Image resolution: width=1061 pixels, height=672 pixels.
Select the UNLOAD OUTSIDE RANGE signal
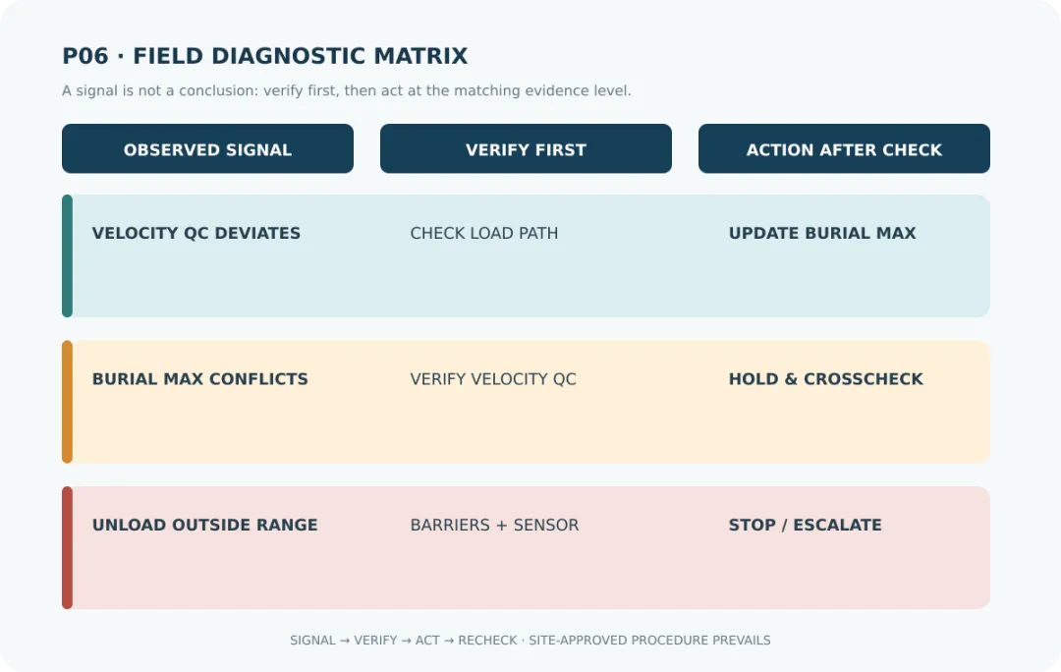click(x=205, y=526)
